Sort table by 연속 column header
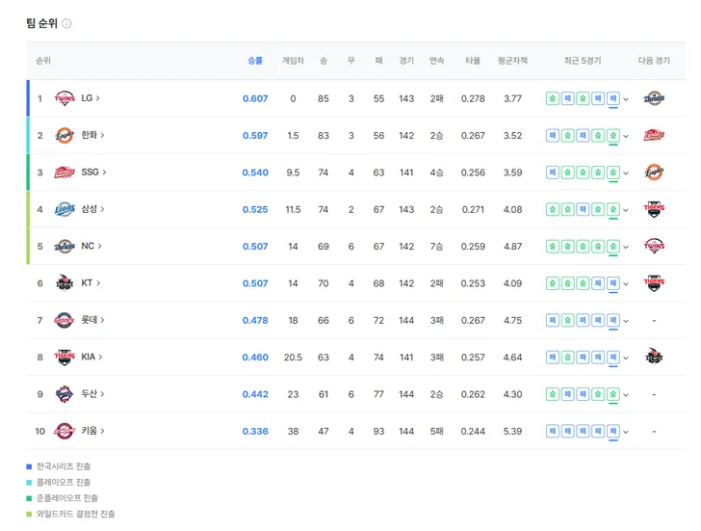Image resolution: width=701 pixels, height=531 pixels. click(436, 61)
